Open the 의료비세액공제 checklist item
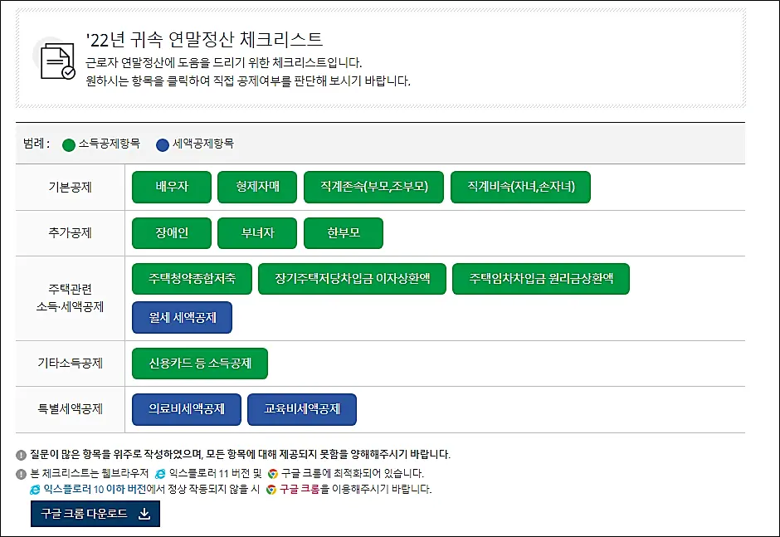 pos(187,409)
